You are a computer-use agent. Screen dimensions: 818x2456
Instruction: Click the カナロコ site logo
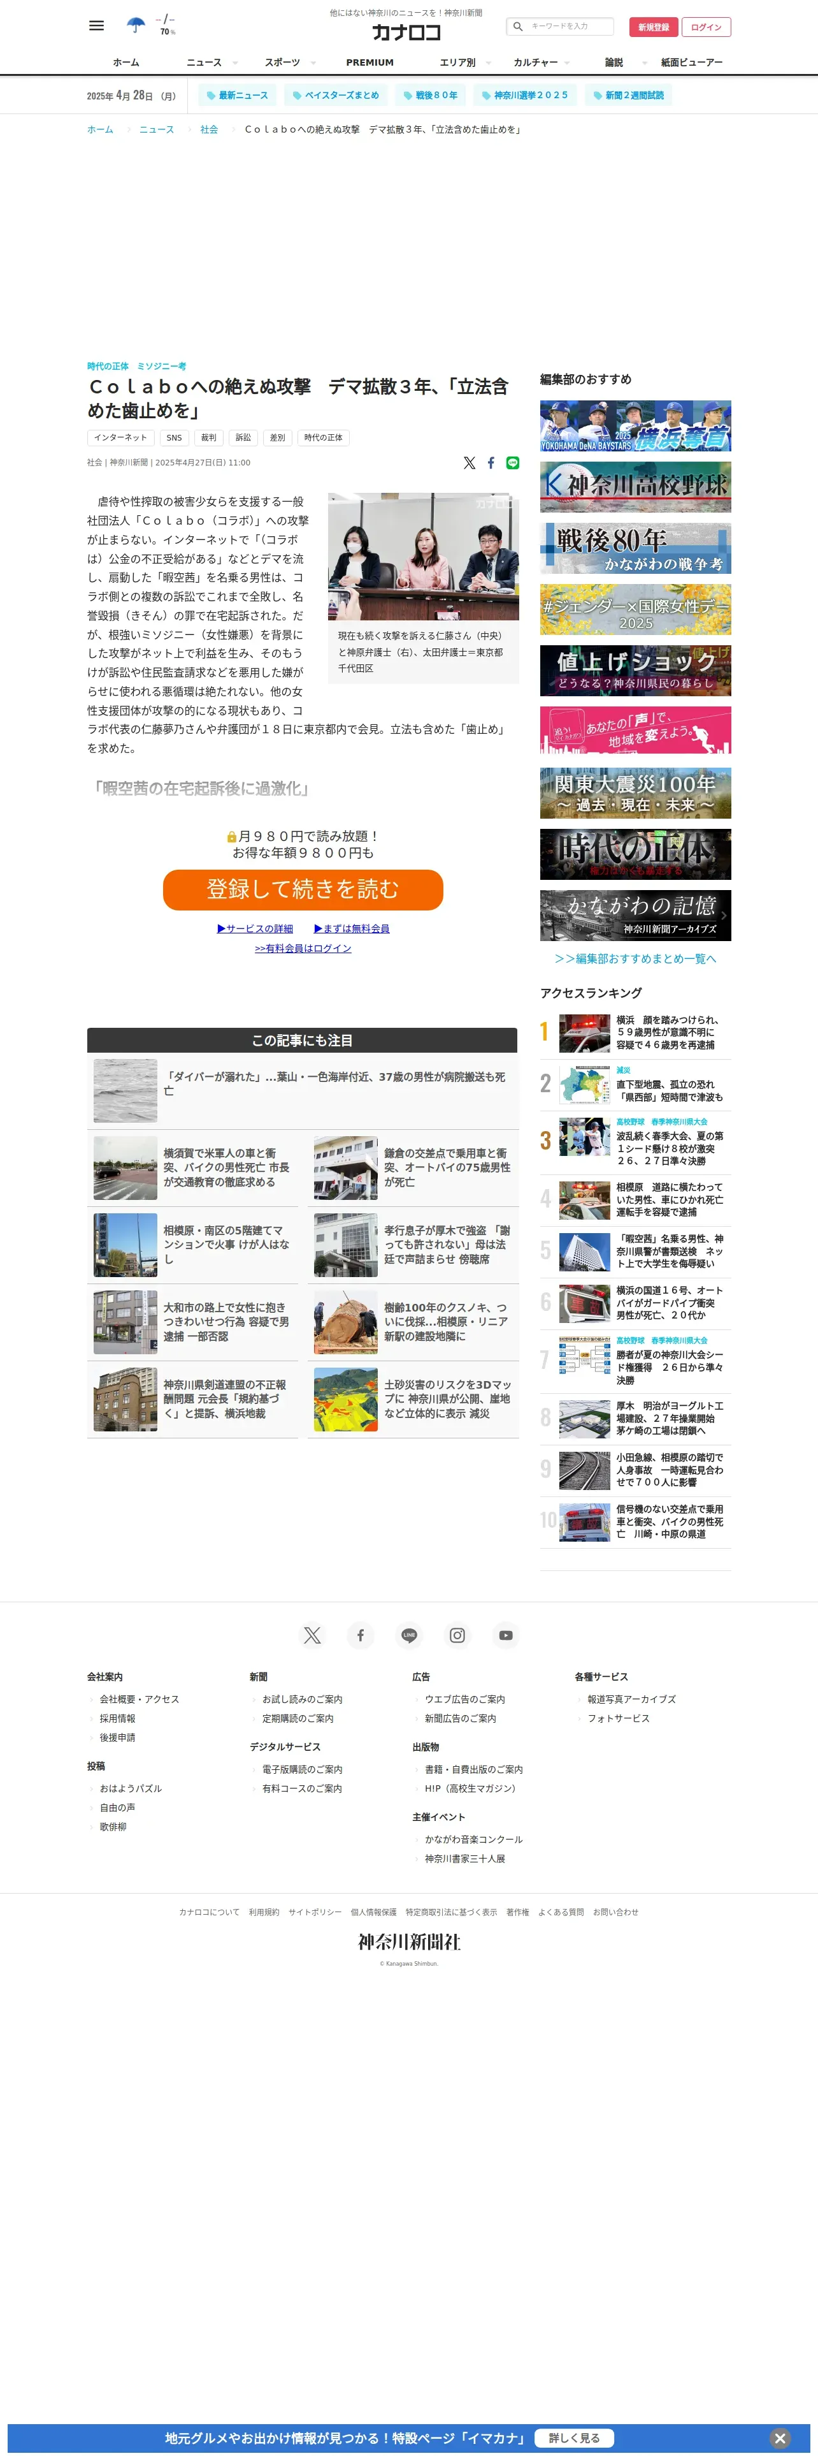click(x=406, y=33)
